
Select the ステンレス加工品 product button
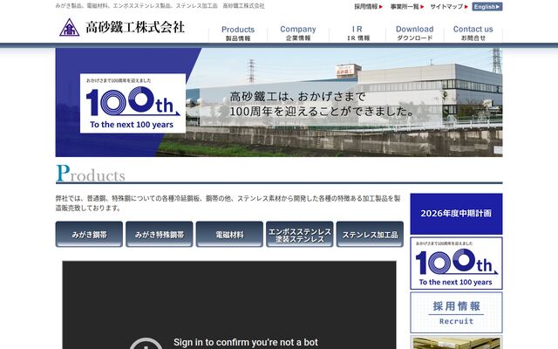(370, 235)
